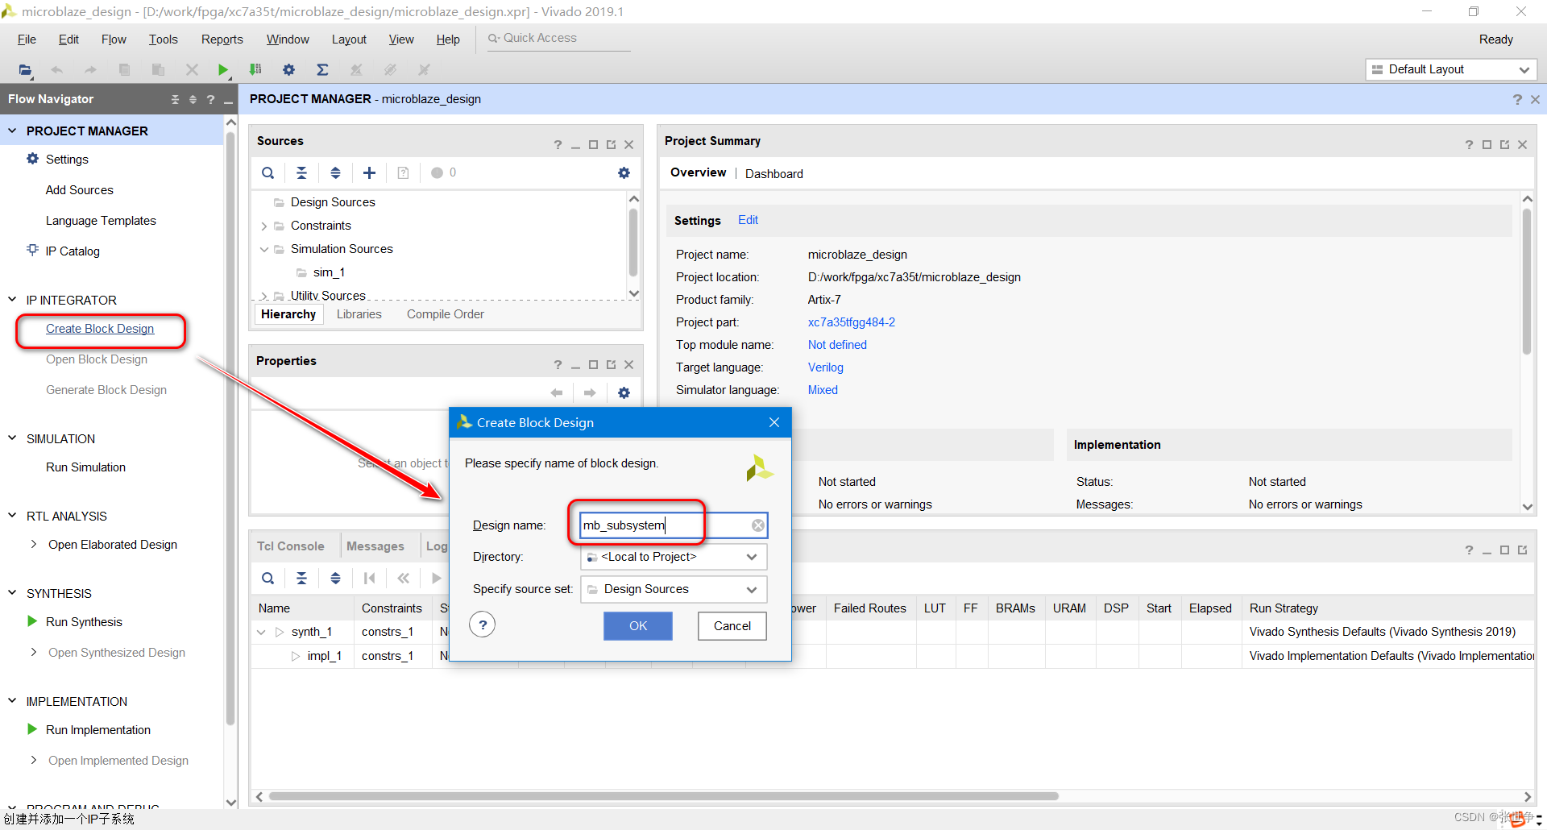1547x830 pixels.
Task: Open the Default Layout dropdown
Action: tap(1451, 69)
